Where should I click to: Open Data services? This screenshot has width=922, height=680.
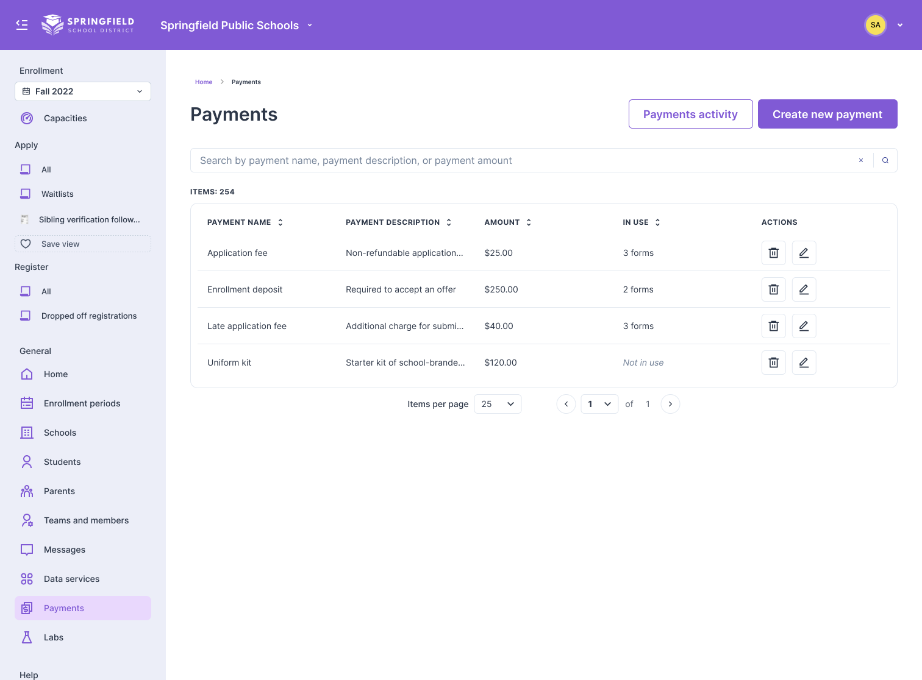pos(83,579)
